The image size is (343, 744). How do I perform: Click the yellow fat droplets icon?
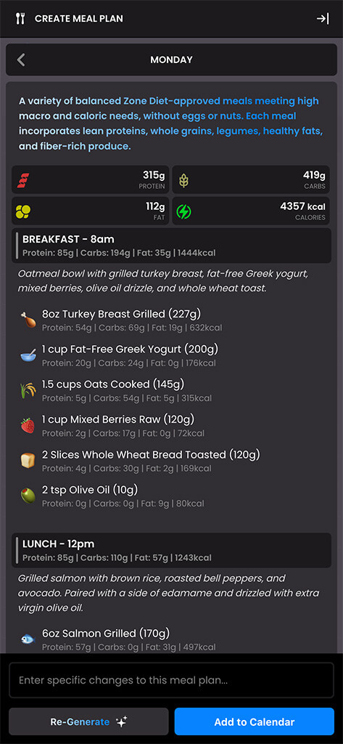(x=23, y=211)
